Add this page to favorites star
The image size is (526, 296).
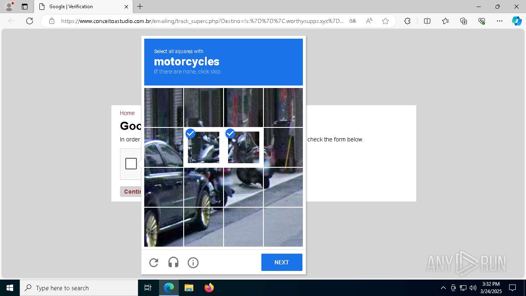tap(385, 21)
